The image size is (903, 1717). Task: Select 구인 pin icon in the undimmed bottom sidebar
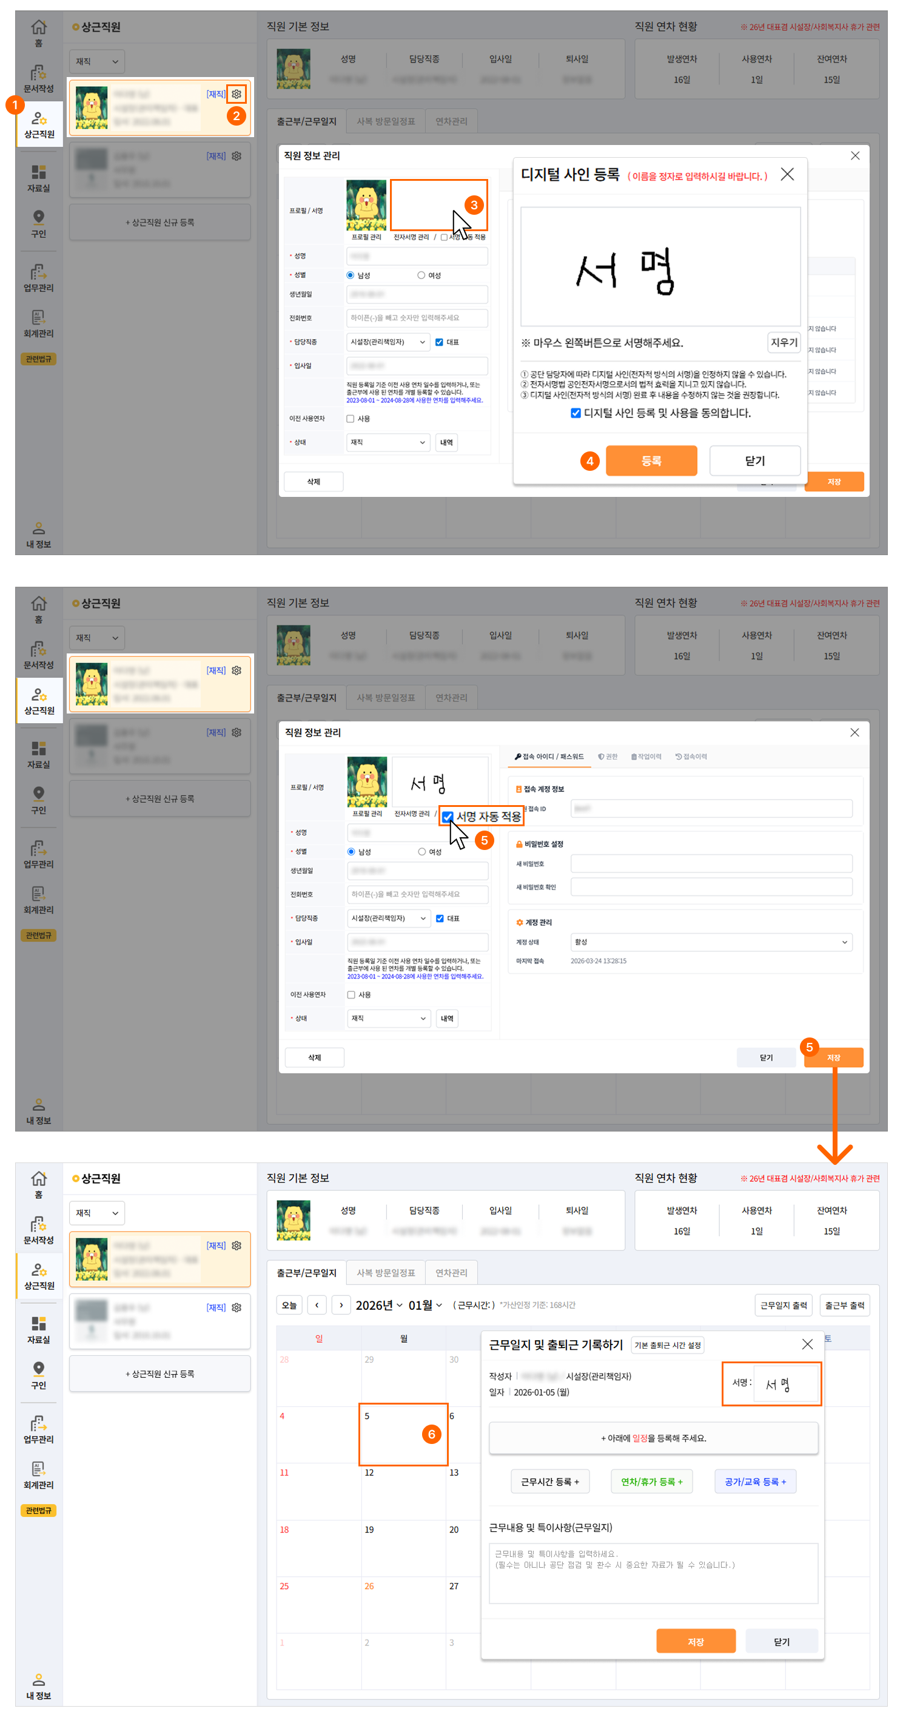pos(39,1374)
